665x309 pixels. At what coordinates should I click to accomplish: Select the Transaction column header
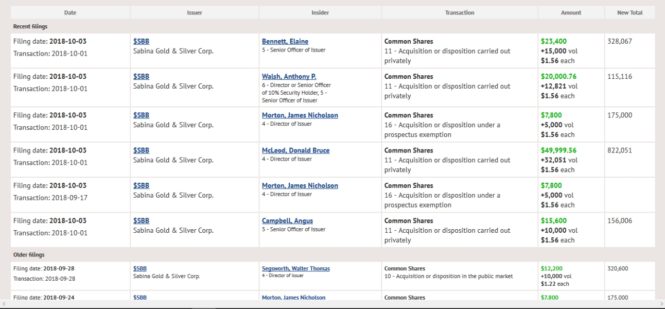[x=460, y=12]
